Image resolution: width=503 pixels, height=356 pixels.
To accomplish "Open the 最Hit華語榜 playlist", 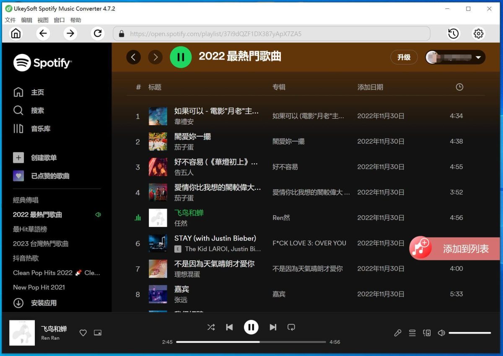I will point(30,229).
